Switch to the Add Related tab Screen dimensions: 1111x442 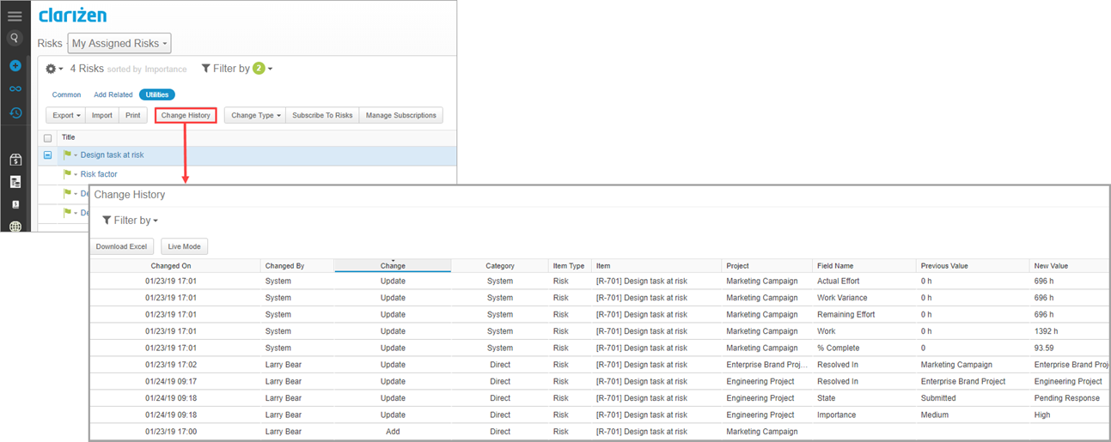coord(113,95)
